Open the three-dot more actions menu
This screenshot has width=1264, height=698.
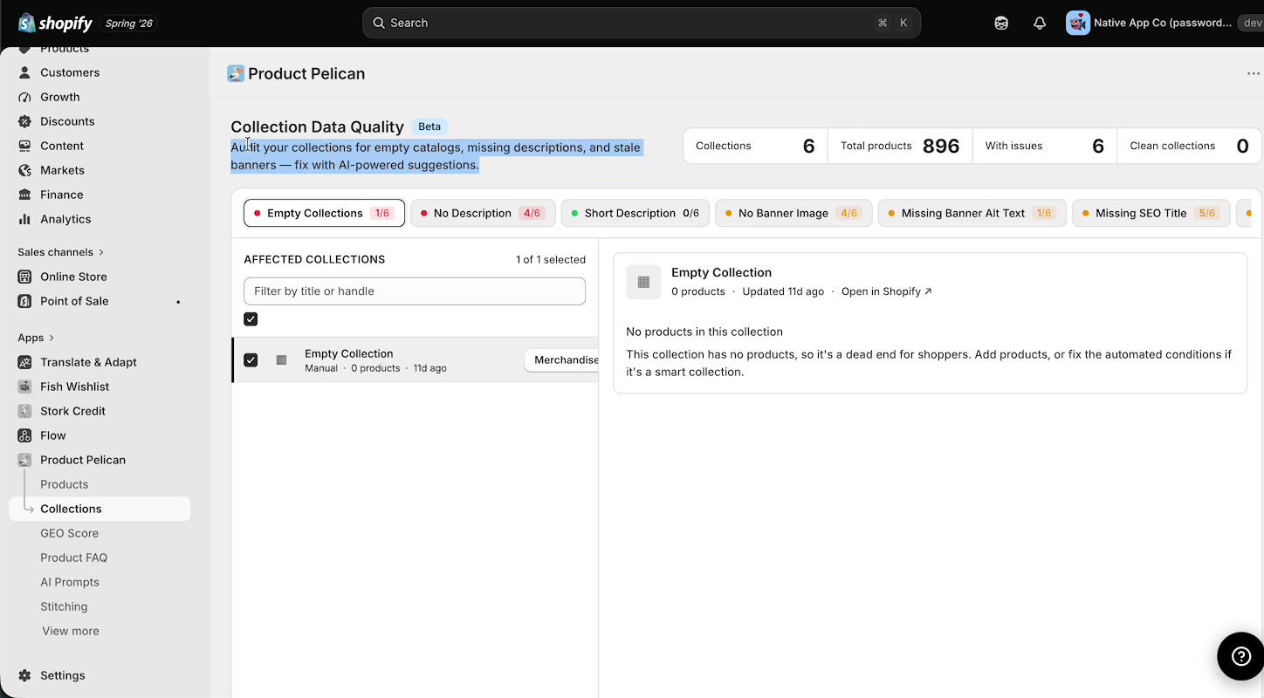click(x=1254, y=73)
